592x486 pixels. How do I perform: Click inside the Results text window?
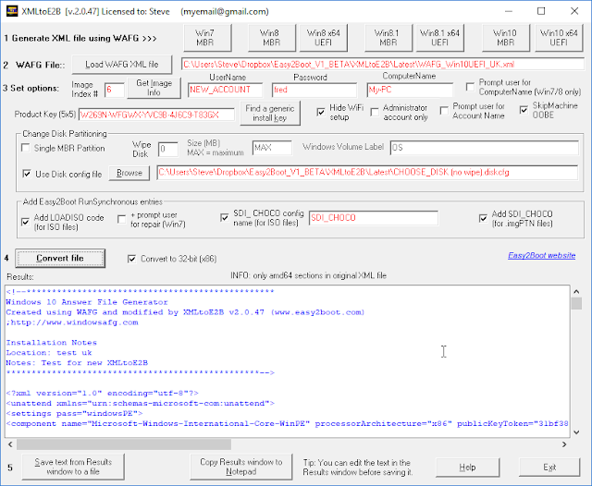click(287, 361)
